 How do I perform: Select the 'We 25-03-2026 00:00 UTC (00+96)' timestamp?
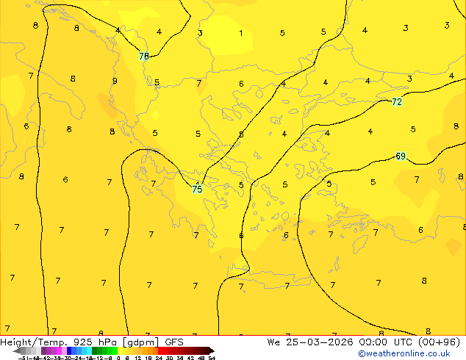pos(364,342)
